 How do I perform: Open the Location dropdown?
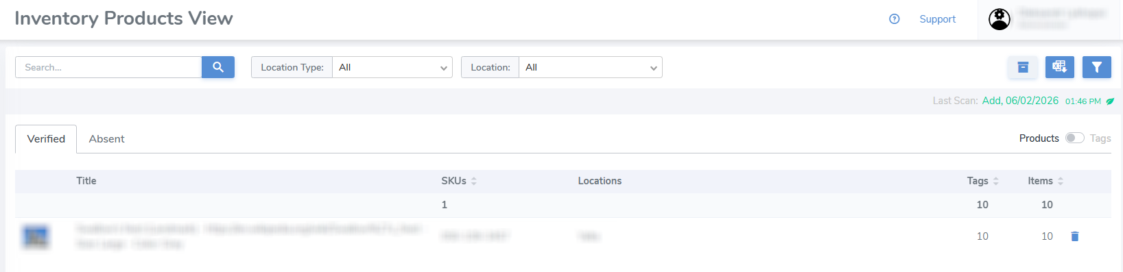(x=591, y=67)
